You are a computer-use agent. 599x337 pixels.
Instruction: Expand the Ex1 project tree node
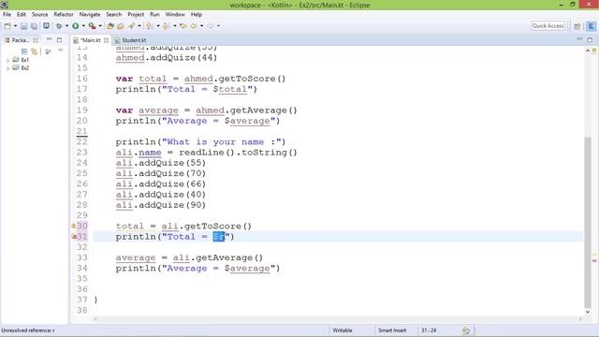tap(8, 60)
